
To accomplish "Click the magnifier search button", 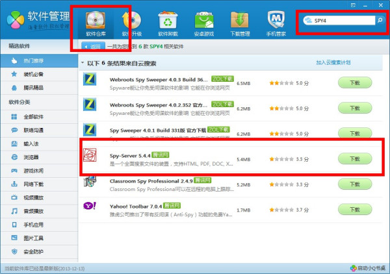I will pos(380,20).
